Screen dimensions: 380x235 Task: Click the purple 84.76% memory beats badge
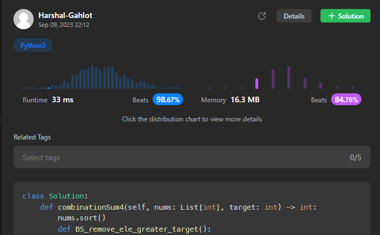(x=346, y=100)
